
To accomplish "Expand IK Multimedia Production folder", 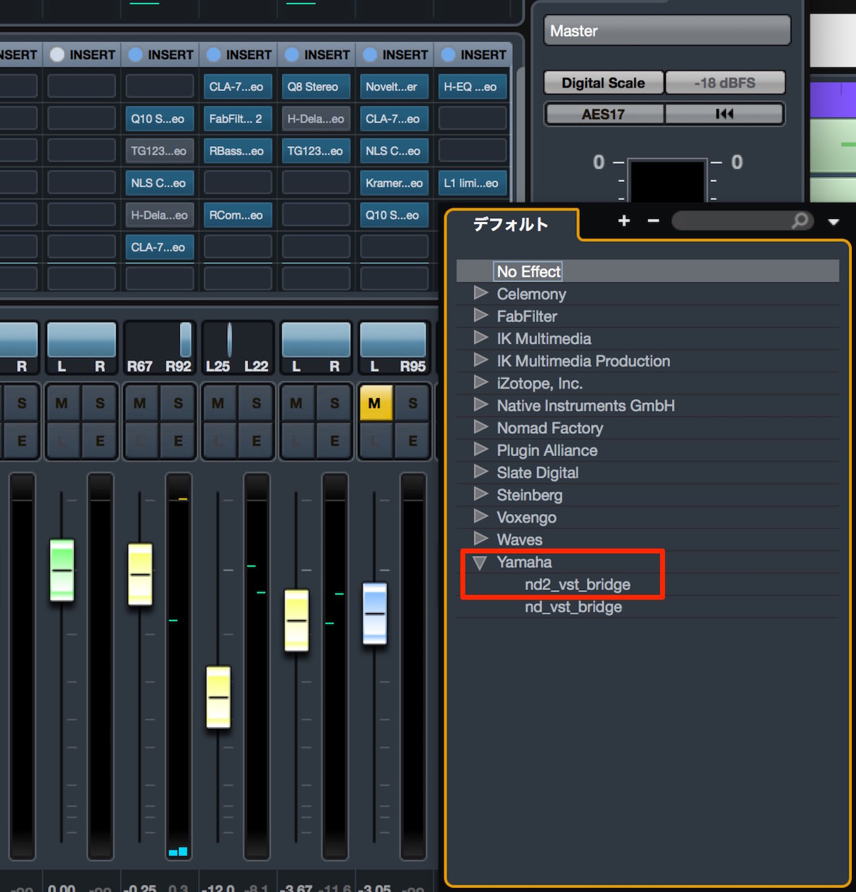I will pyautogui.click(x=481, y=360).
